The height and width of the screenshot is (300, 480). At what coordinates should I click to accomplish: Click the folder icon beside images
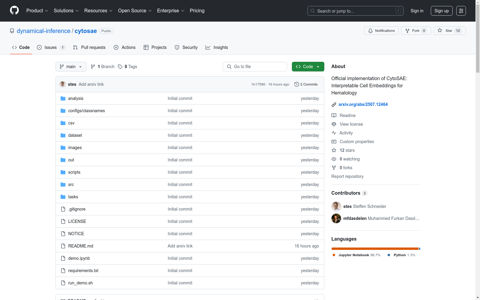(x=63, y=148)
